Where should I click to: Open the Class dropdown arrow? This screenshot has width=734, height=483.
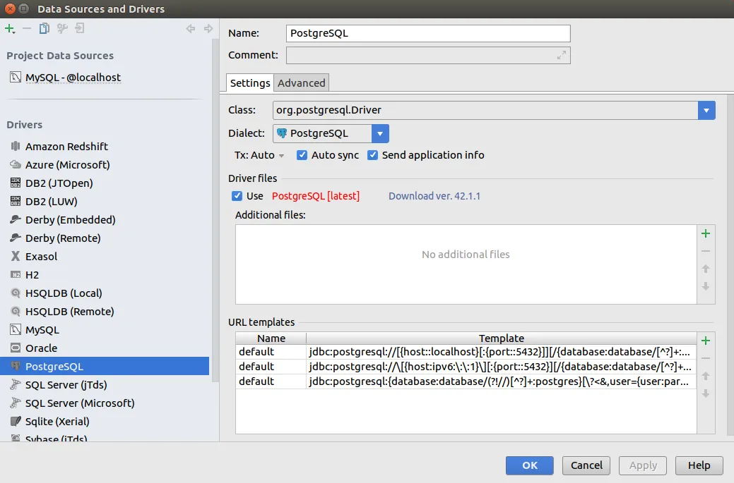706,110
